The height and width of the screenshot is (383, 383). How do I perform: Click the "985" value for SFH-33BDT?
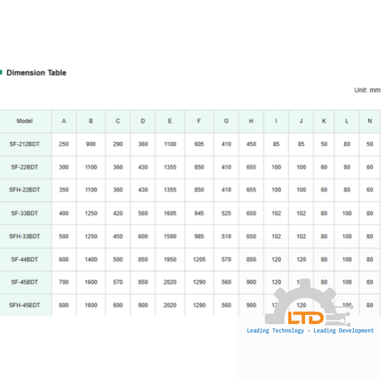199,236
